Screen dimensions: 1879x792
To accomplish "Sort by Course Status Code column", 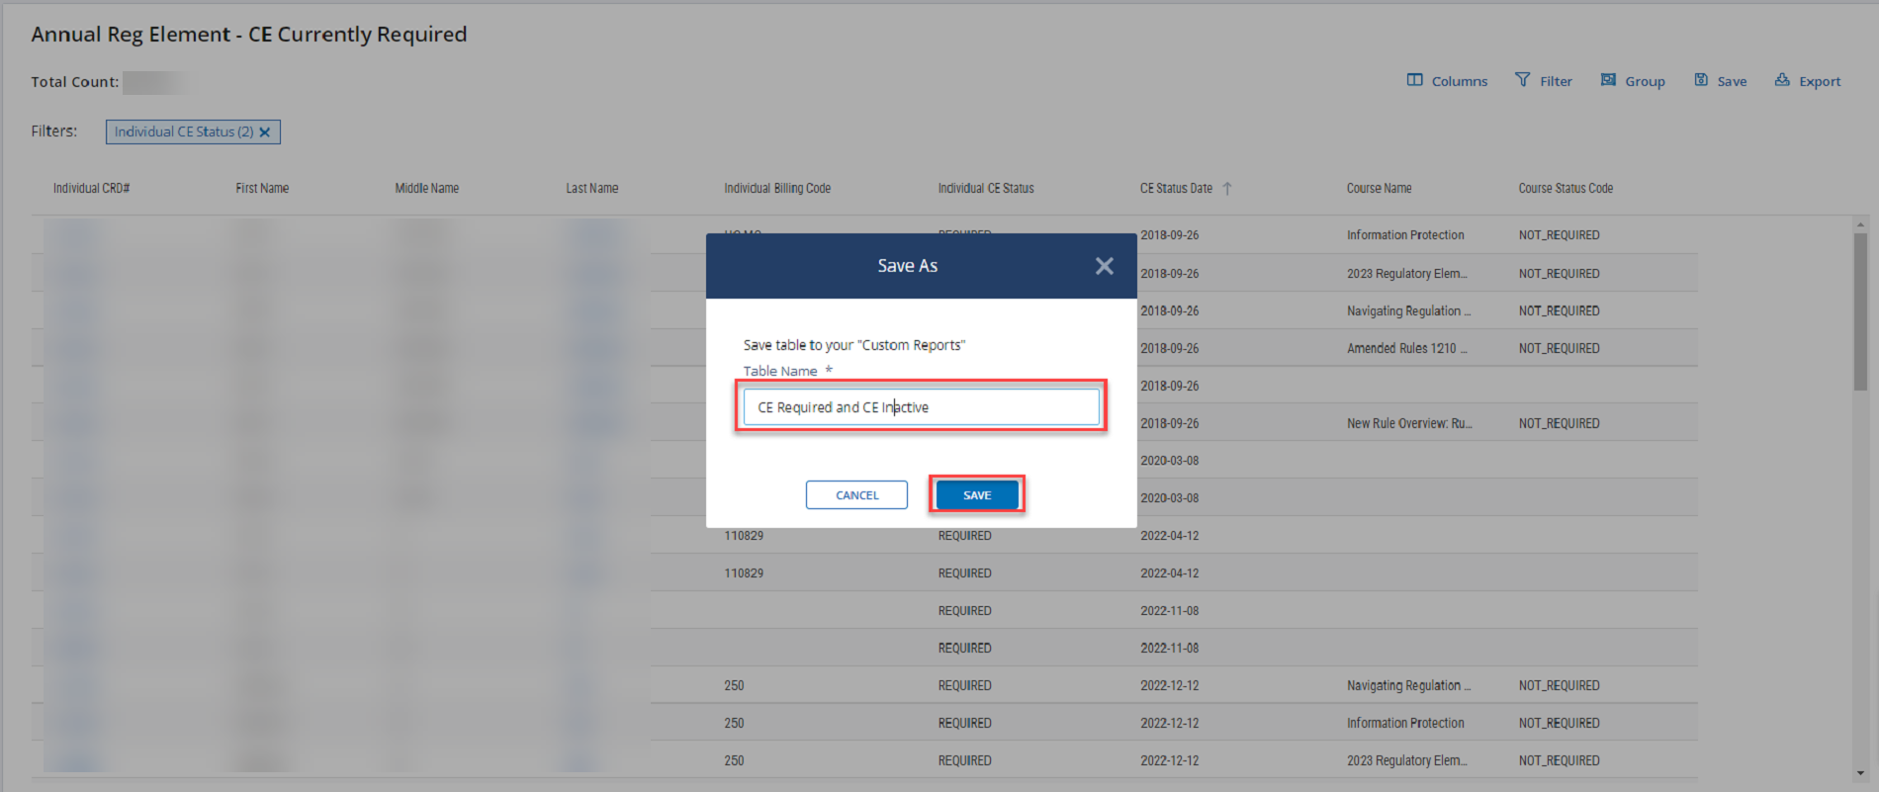I will point(1566,188).
